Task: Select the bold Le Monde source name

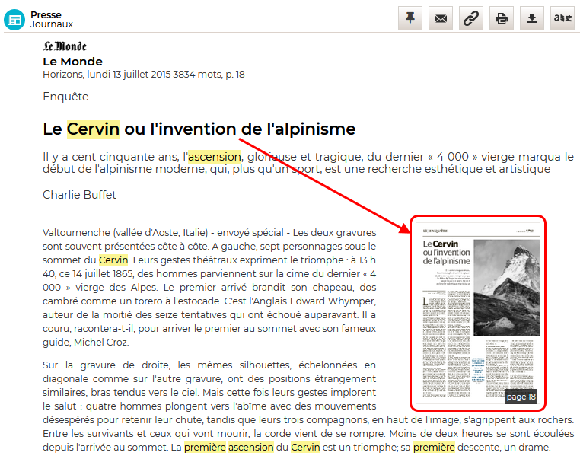Action: pos(72,62)
